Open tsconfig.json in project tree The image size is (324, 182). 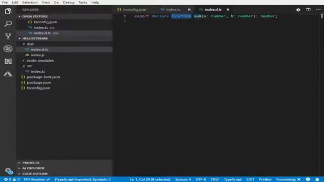tap(64, 88)
